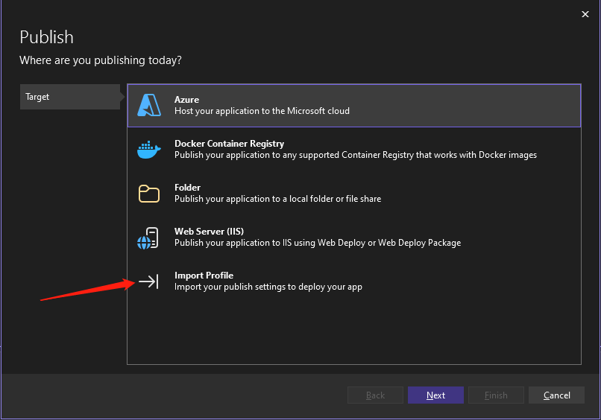Screen dimensions: 601x420
Task: Choose the Web Server (IIS) title
Action: [x=209, y=232]
